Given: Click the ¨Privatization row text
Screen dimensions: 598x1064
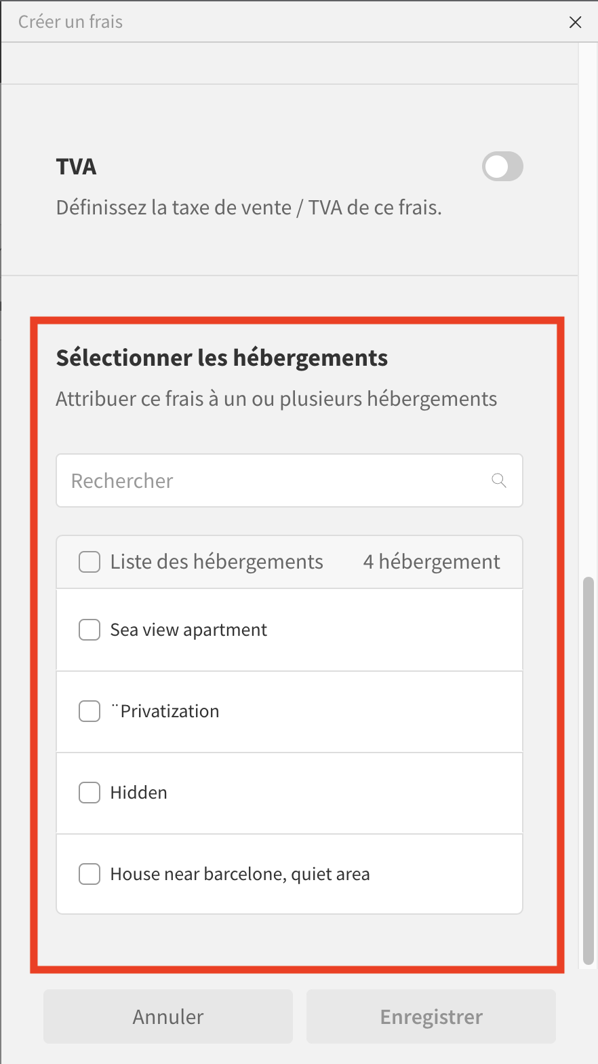Looking at the screenshot, I should pos(165,711).
